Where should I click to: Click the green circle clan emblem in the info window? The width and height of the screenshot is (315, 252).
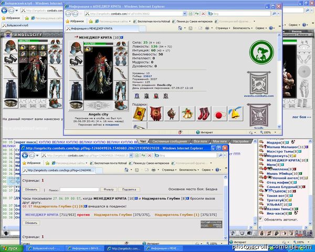261,52
